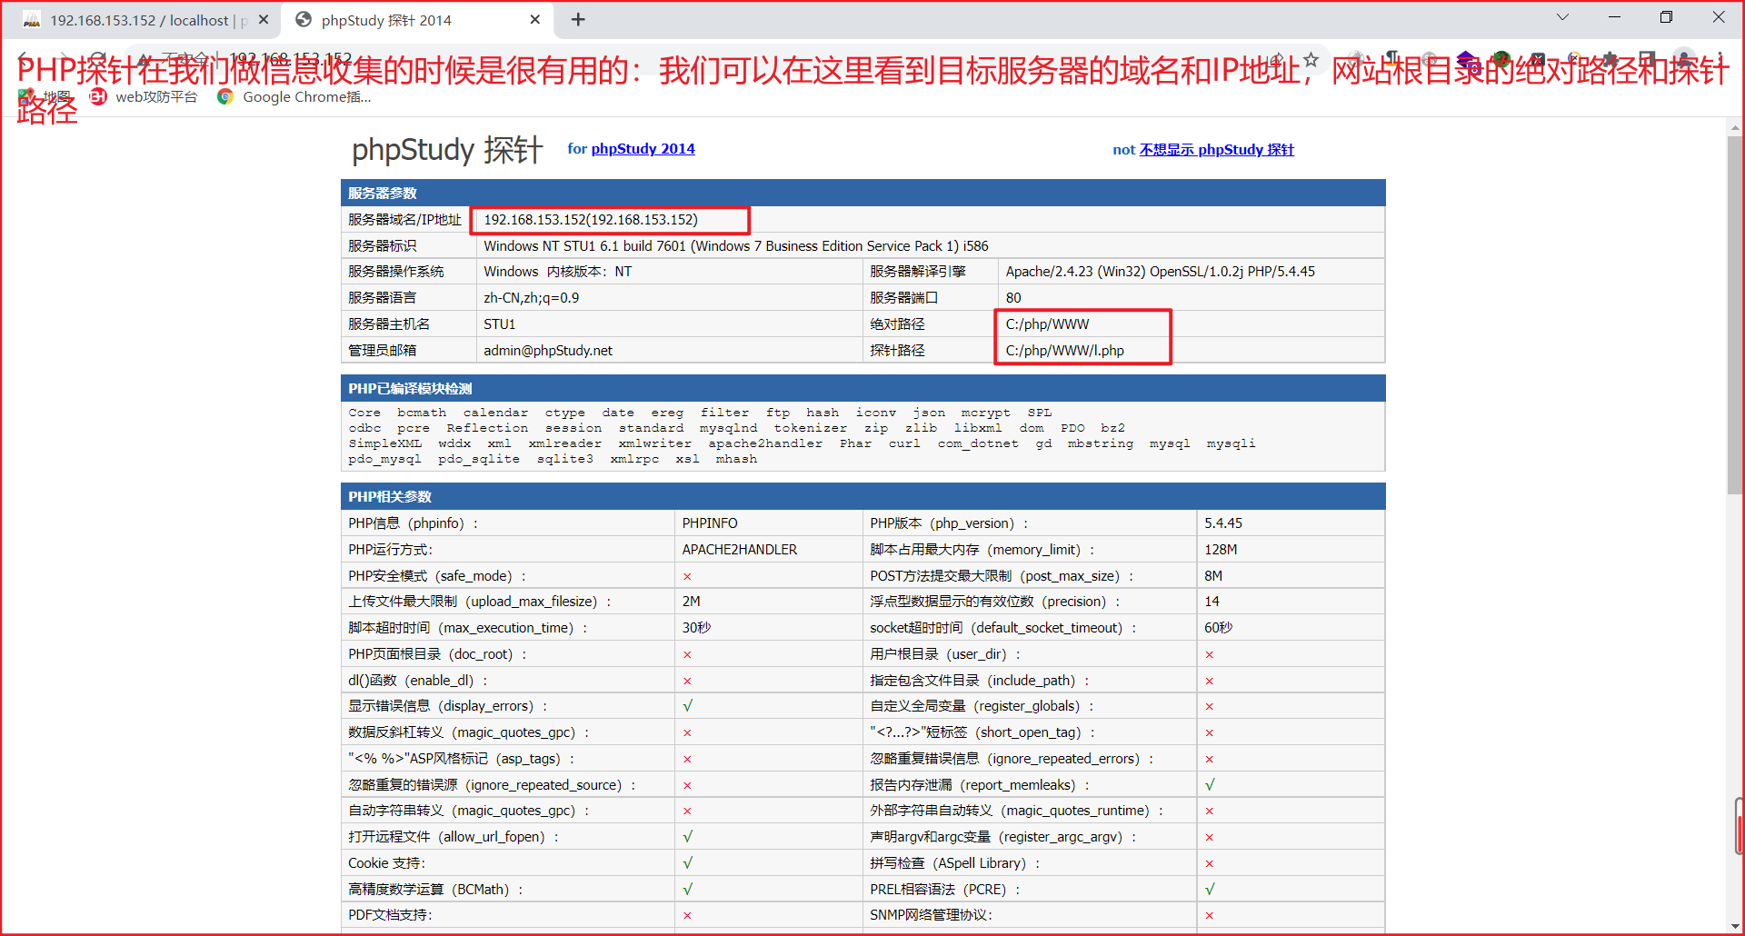Click the display_errors check mark

point(688,706)
